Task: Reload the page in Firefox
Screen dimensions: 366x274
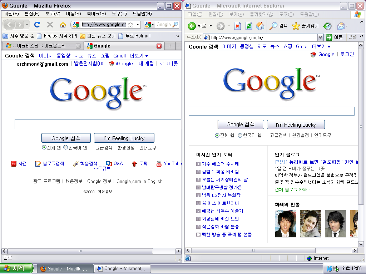Action: pos(37,25)
